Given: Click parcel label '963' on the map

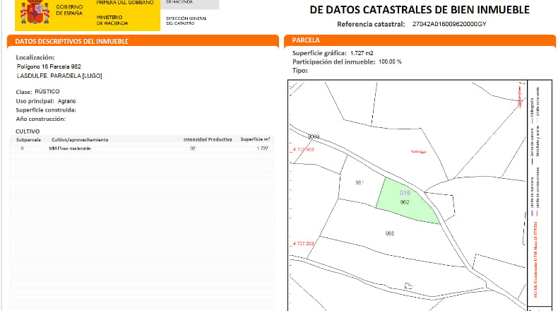Looking at the screenshot, I should 389,233.
